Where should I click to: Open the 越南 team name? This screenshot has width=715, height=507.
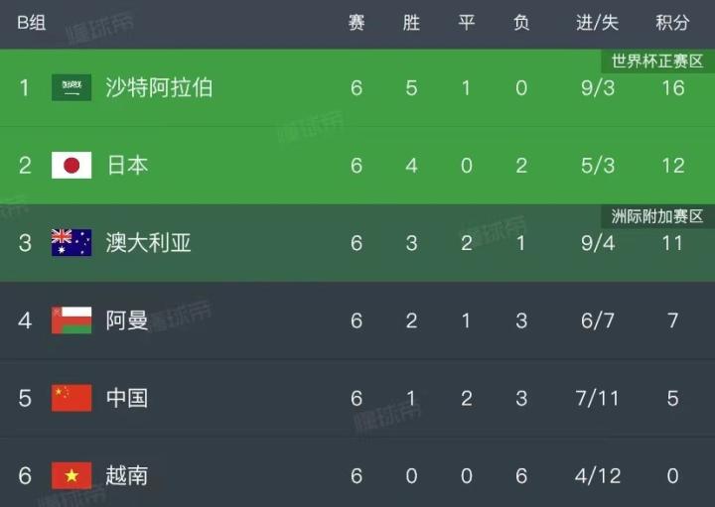127,475
